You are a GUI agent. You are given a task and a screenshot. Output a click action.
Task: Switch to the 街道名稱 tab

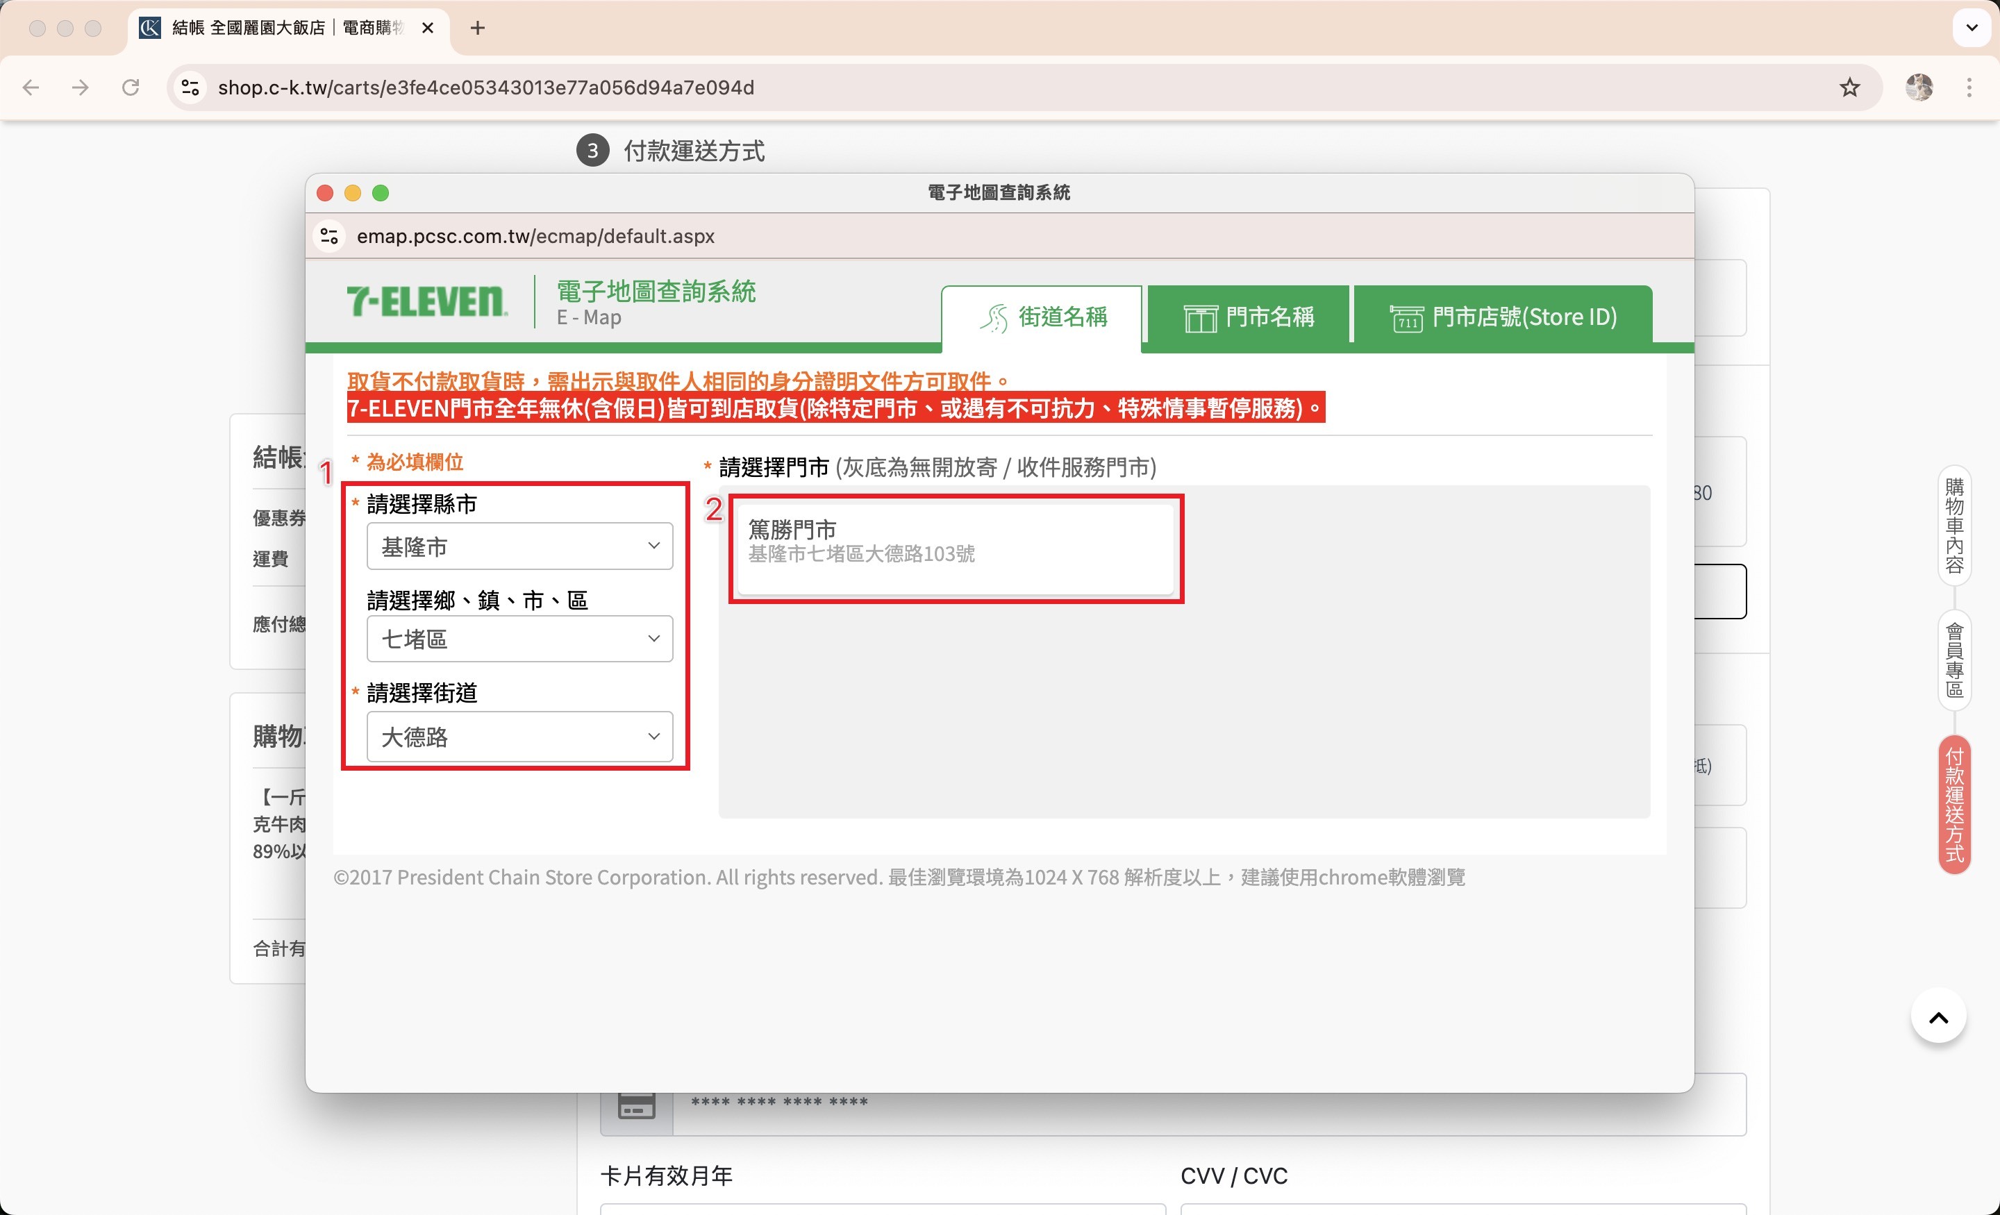pos(1042,317)
